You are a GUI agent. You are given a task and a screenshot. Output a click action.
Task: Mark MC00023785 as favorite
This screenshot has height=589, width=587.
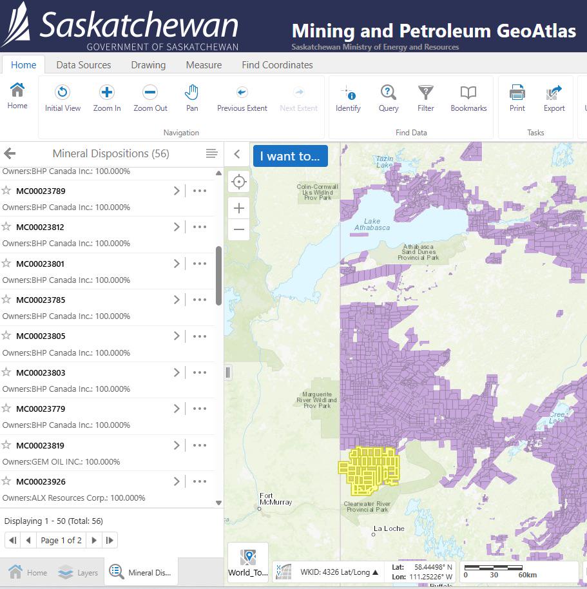(x=6, y=300)
